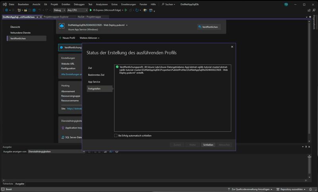Click the clear output list icon

pos(105,152)
